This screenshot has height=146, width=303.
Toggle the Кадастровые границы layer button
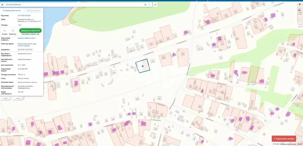point(284,139)
